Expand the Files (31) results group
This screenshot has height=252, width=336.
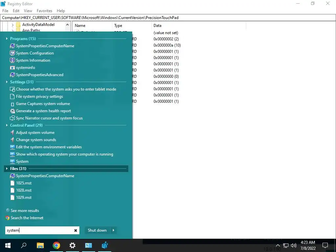click(x=7, y=169)
